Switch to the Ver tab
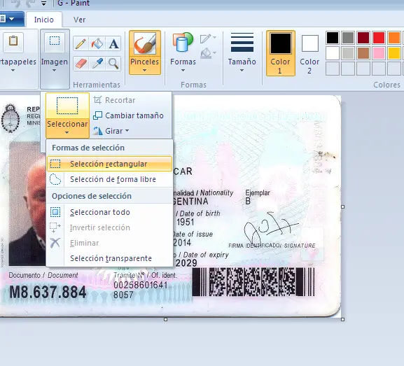404x366 pixels. [x=79, y=20]
